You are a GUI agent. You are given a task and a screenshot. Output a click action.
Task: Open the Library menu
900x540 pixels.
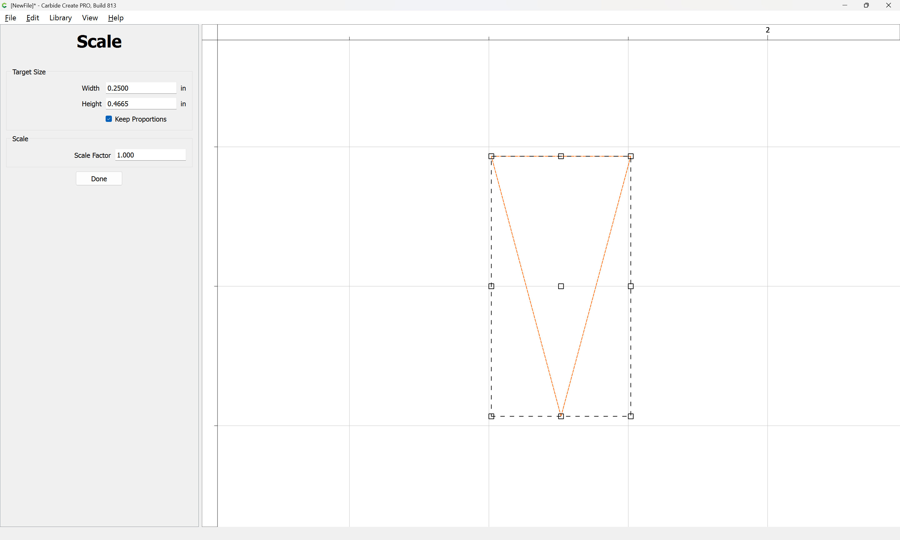point(60,18)
